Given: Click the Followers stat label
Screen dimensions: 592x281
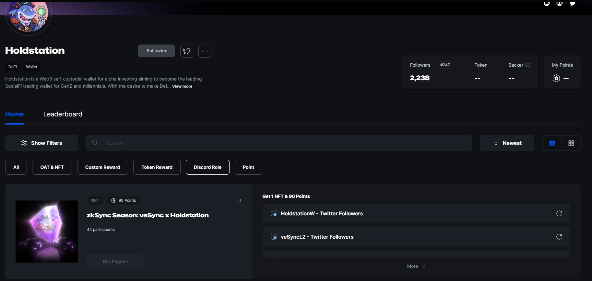Looking at the screenshot, I should (x=420, y=65).
